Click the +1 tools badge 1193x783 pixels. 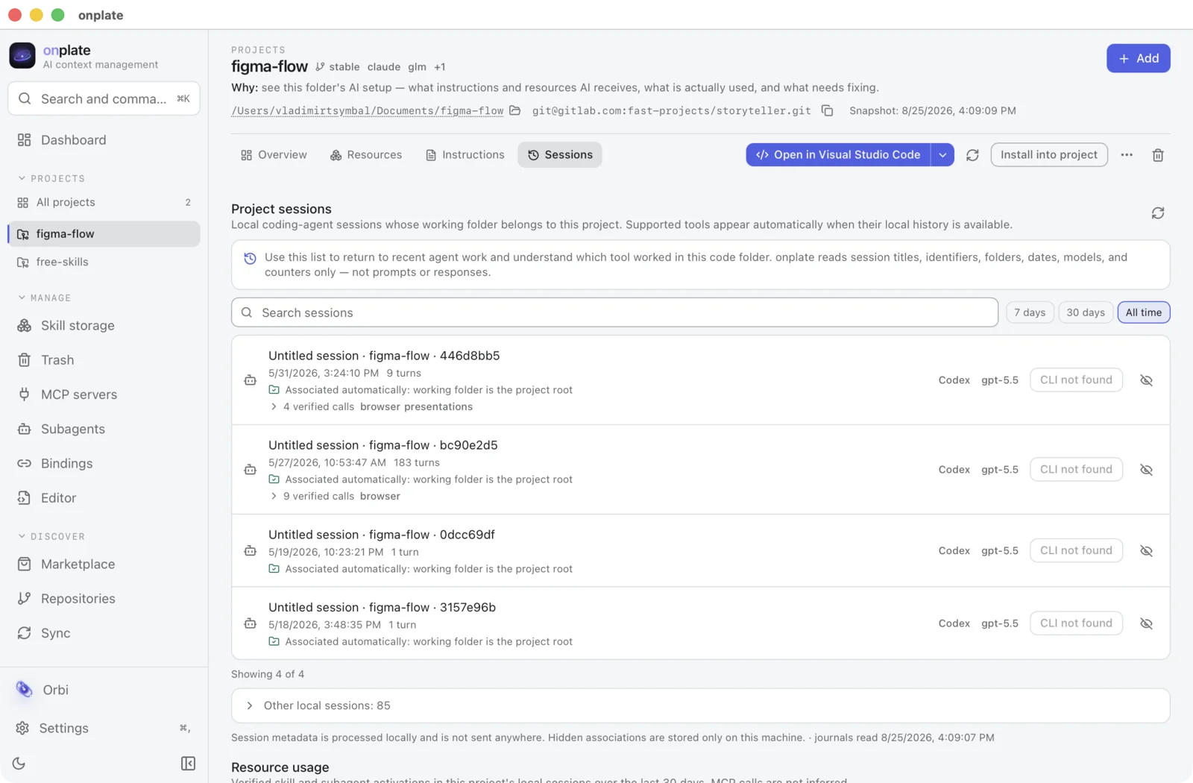pyautogui.click(x=440, y=67)
